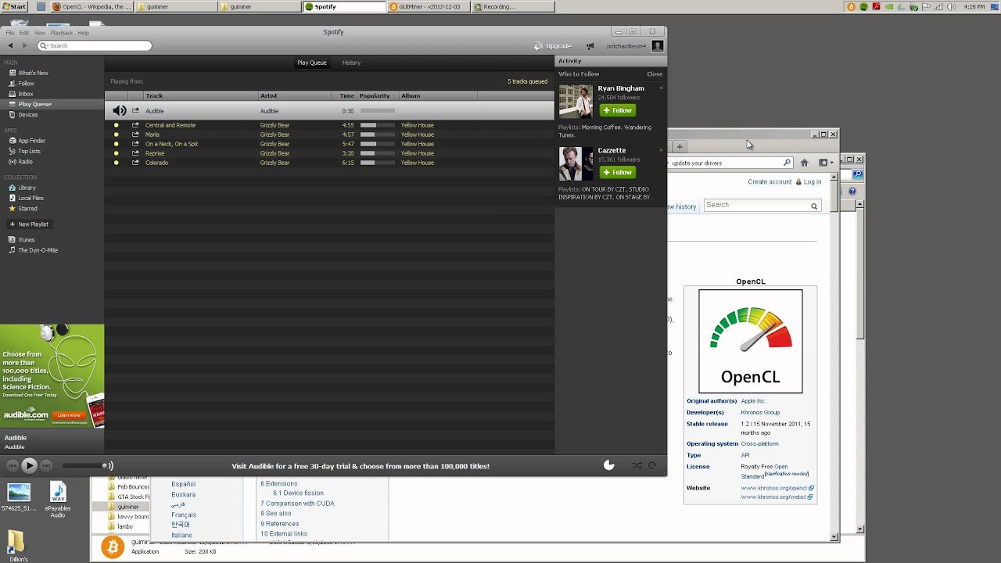Image resolution: width=1001 pixels, height=563 pixels.
Task: Toggle shuffle in Spotify player
Action: (637, 465)
